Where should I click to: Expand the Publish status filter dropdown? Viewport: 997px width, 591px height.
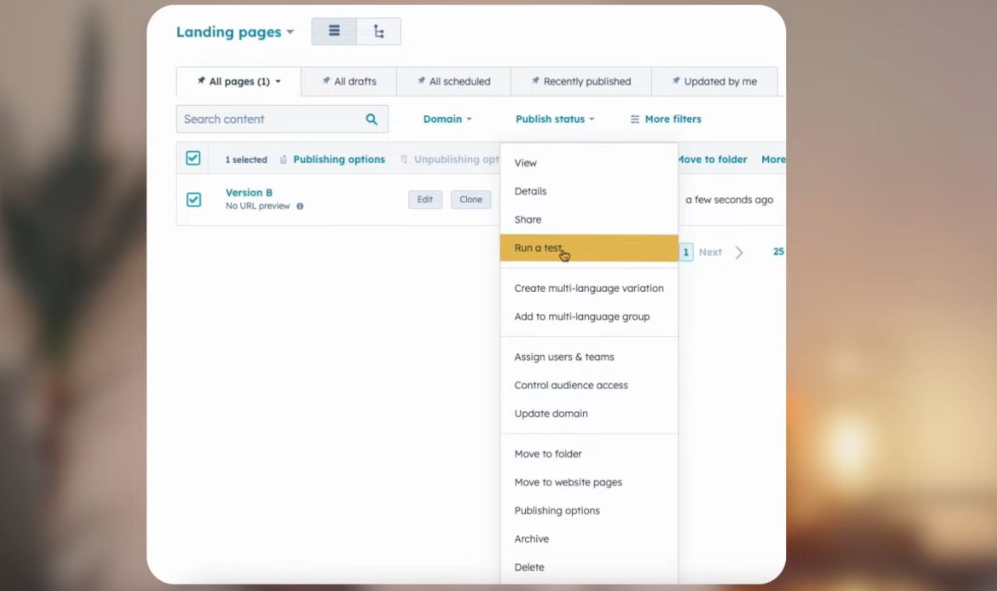pos(555,119)
